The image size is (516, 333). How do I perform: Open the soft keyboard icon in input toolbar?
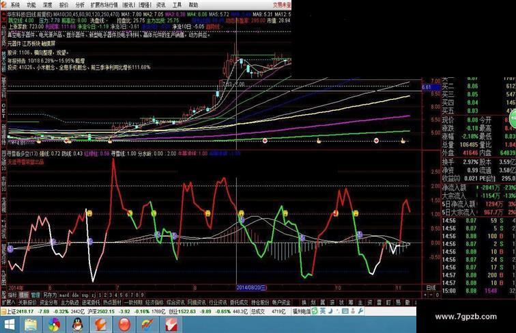point(345,311)
